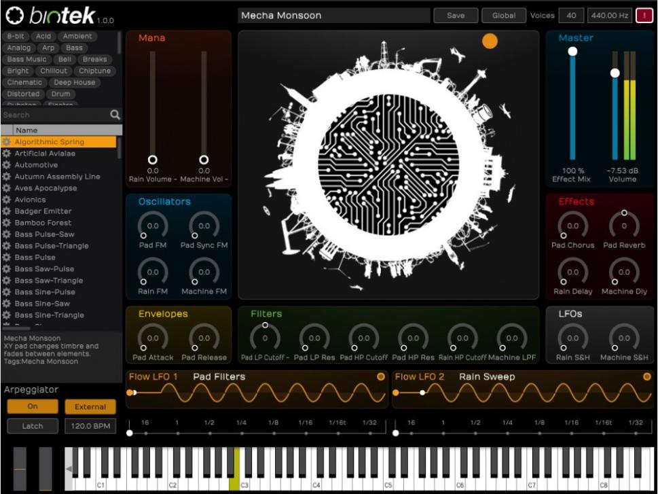Toggle the Arpeggiator On button
The width and height of the screenshot is (658, 494).
click(x=32, y=406)
